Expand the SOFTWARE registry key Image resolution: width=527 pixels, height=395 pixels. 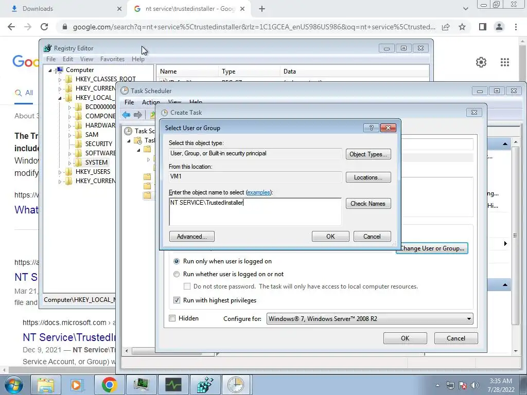point(69,154)
